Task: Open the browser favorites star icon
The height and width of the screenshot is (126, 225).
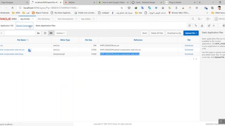Action: click(206, 8)
